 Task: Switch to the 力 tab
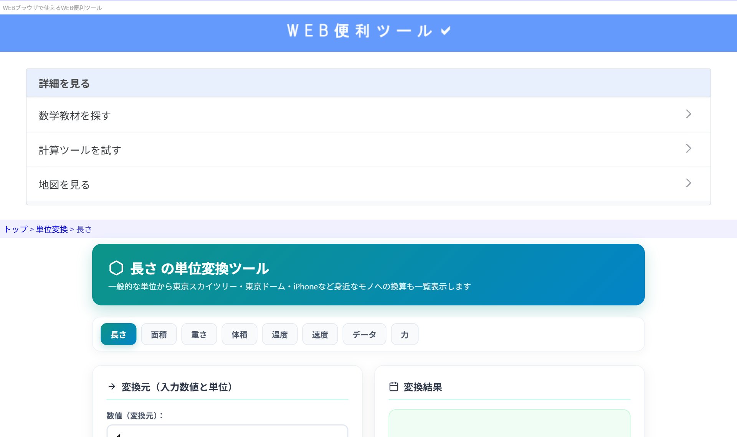(405, 334)
